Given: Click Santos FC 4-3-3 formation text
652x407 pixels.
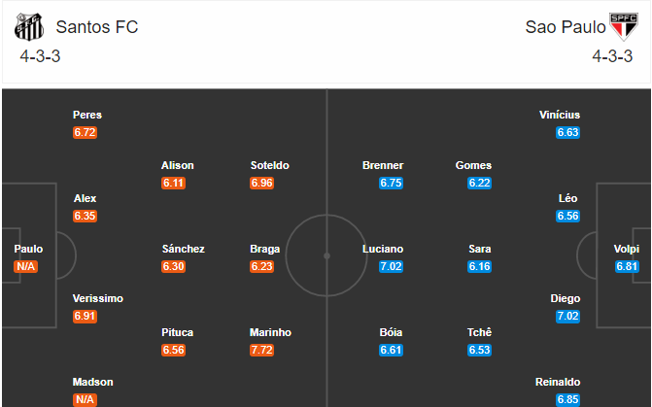Looking at the screenshot, I should pos(41,56).
